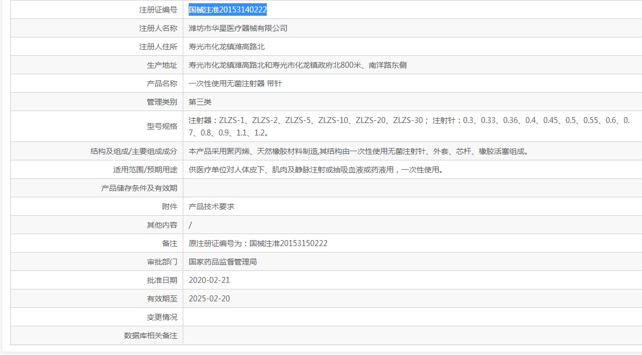This screenshot has width=642, height=355.
Task: Click the intended use text starting 供医疗单位
Action: pos(317,170)
